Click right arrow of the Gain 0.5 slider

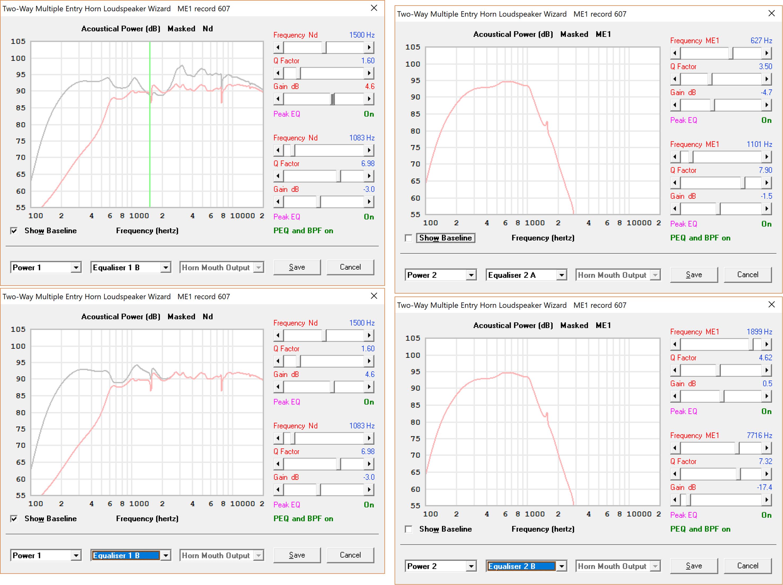click(x=766, y=396)
